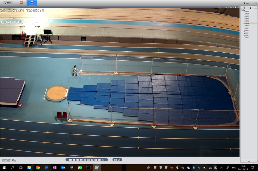Open the Home icon in top bar

click(x=21, y=3)
